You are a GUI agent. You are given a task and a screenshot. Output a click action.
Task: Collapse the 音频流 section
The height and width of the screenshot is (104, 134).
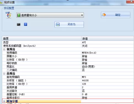tap(4, 74)
